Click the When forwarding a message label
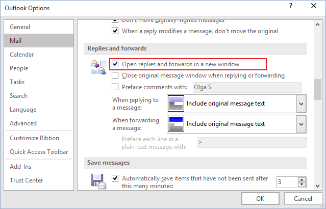Viewport: 326px width, 209px height. click(x=136, y=124)
